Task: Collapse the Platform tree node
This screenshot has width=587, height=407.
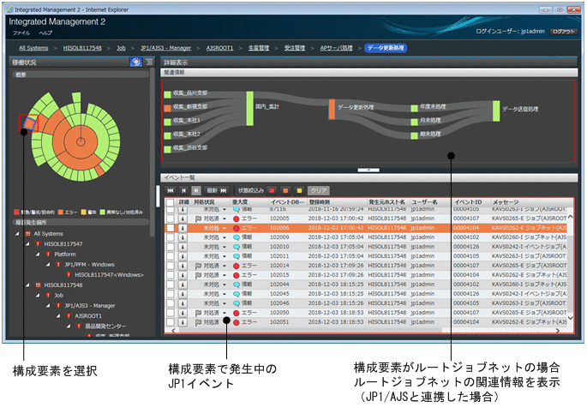Action: pyautogui.click(x=38, y=254)
